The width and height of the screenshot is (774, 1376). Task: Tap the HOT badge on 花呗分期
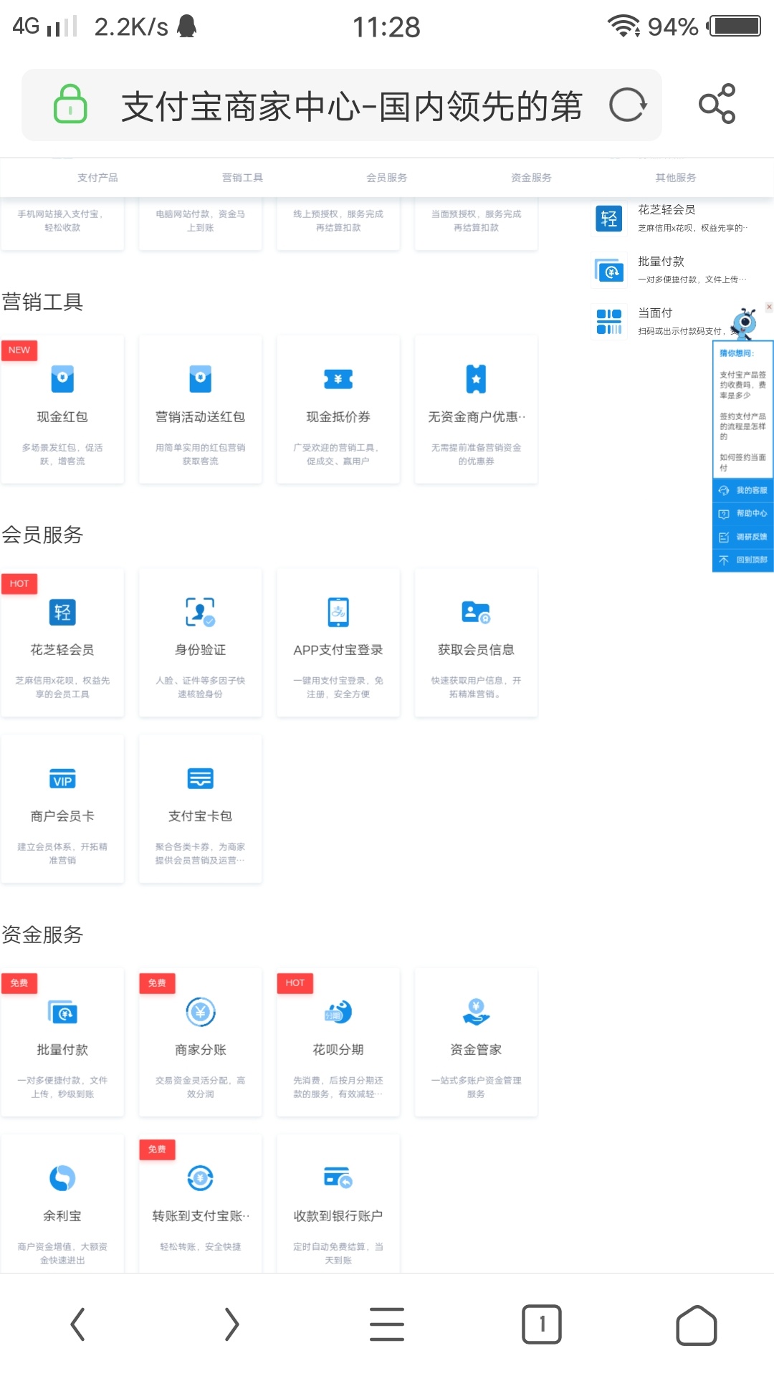coord(295,983)
